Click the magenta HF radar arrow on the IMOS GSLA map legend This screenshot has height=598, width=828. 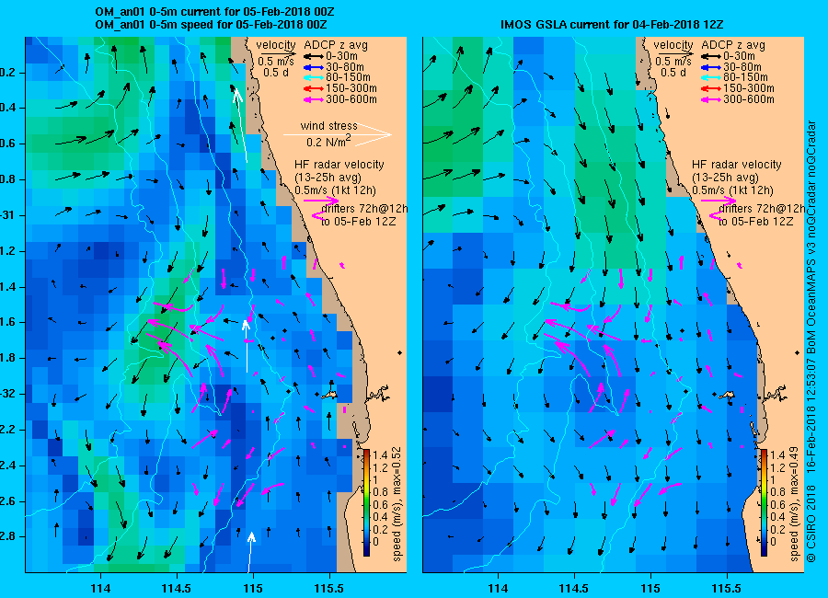coord(719,201)
